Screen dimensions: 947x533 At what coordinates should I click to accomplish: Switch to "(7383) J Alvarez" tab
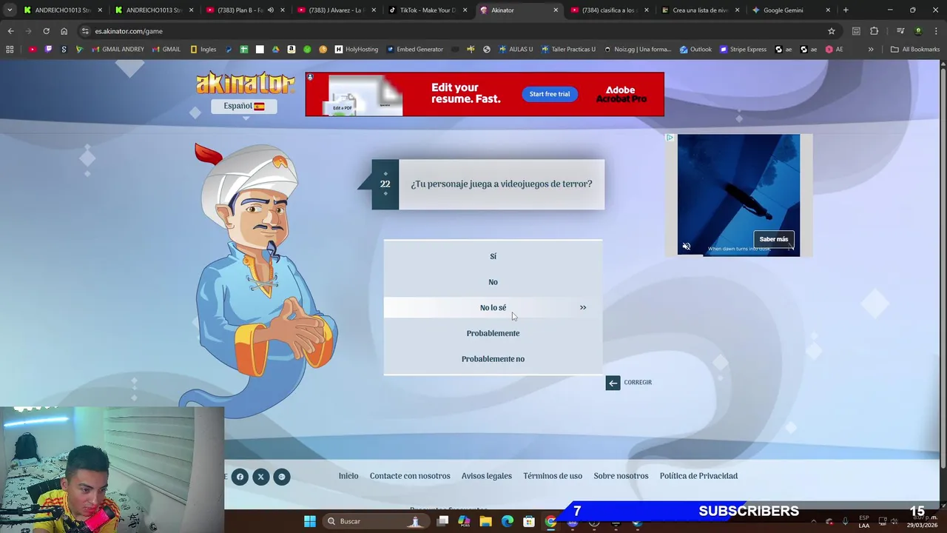(x=334, y=10)
